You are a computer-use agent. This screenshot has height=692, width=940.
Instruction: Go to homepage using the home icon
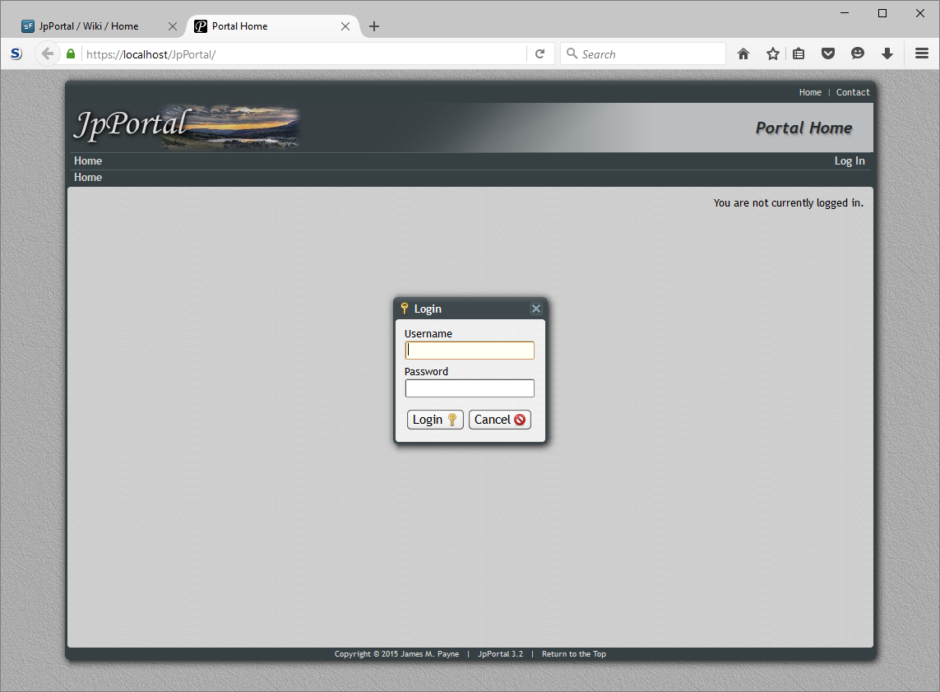(x=743, y=53)
